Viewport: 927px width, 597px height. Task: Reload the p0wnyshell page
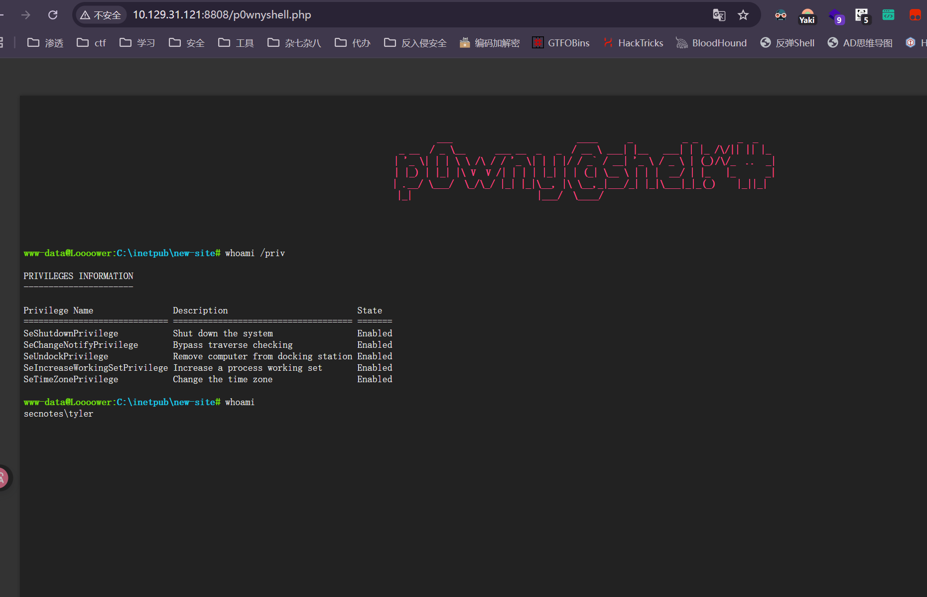click(x=53, y=15)
